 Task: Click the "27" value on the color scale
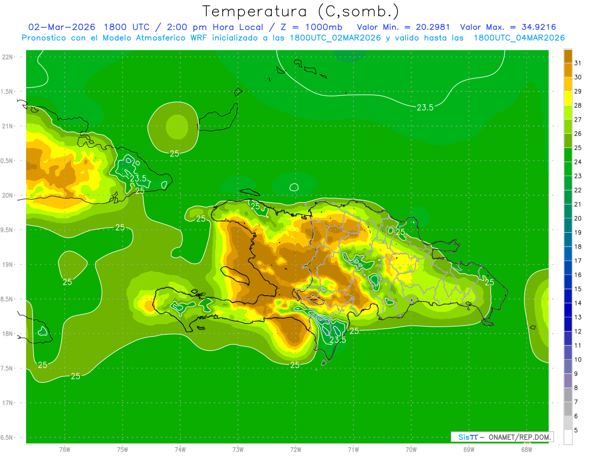pos(578,120)
